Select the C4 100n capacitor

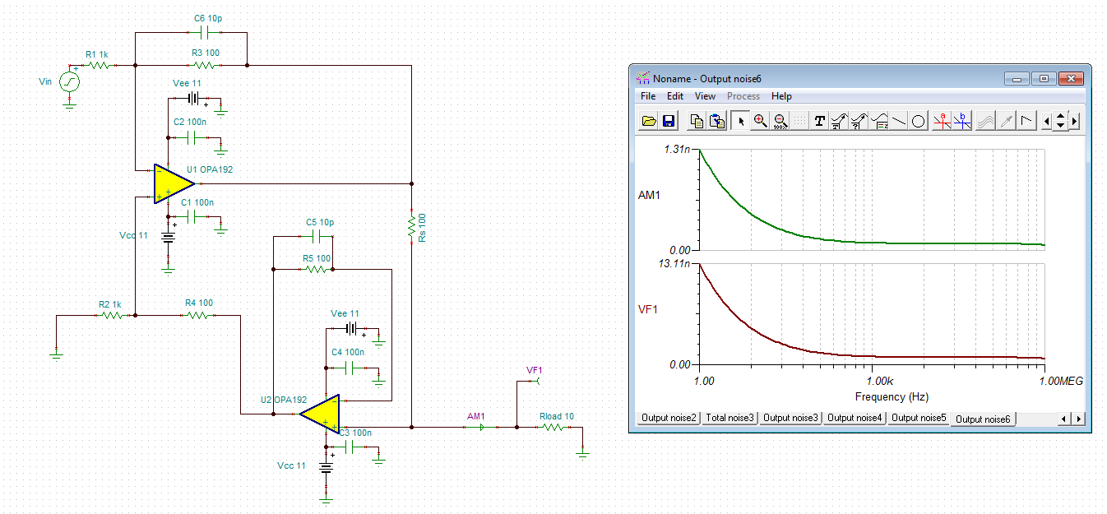coord(348,367)
